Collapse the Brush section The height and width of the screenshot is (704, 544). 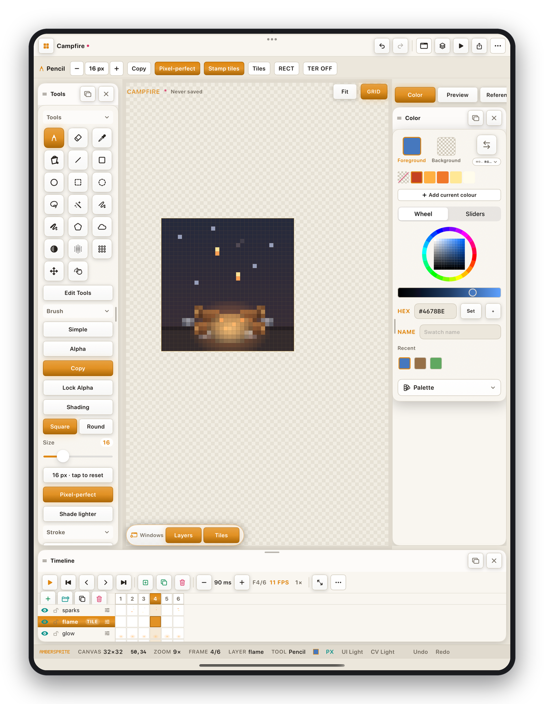pos(107,311)
